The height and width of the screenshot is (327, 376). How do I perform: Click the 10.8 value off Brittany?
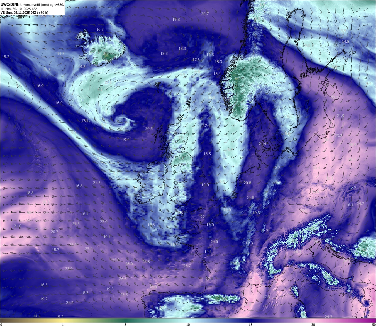click(x=151, y=225)
